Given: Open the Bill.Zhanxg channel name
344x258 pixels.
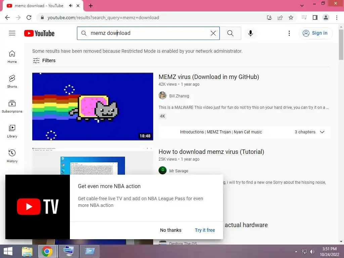Looking at the screenshot, I should 179,96.
